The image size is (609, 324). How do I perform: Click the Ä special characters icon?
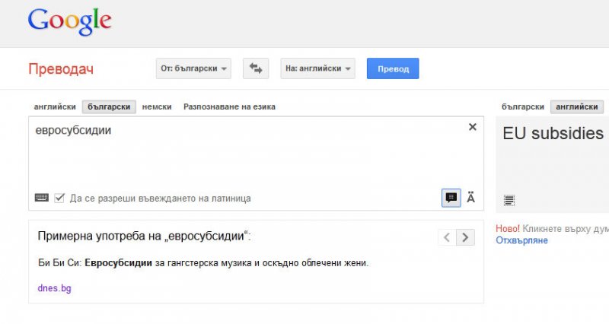470,198
